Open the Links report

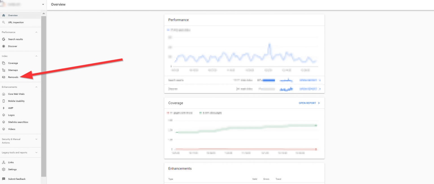pos(11,162)
